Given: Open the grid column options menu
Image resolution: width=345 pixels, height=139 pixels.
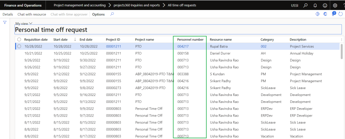Looking at the screenshot, I should (341, 40).
